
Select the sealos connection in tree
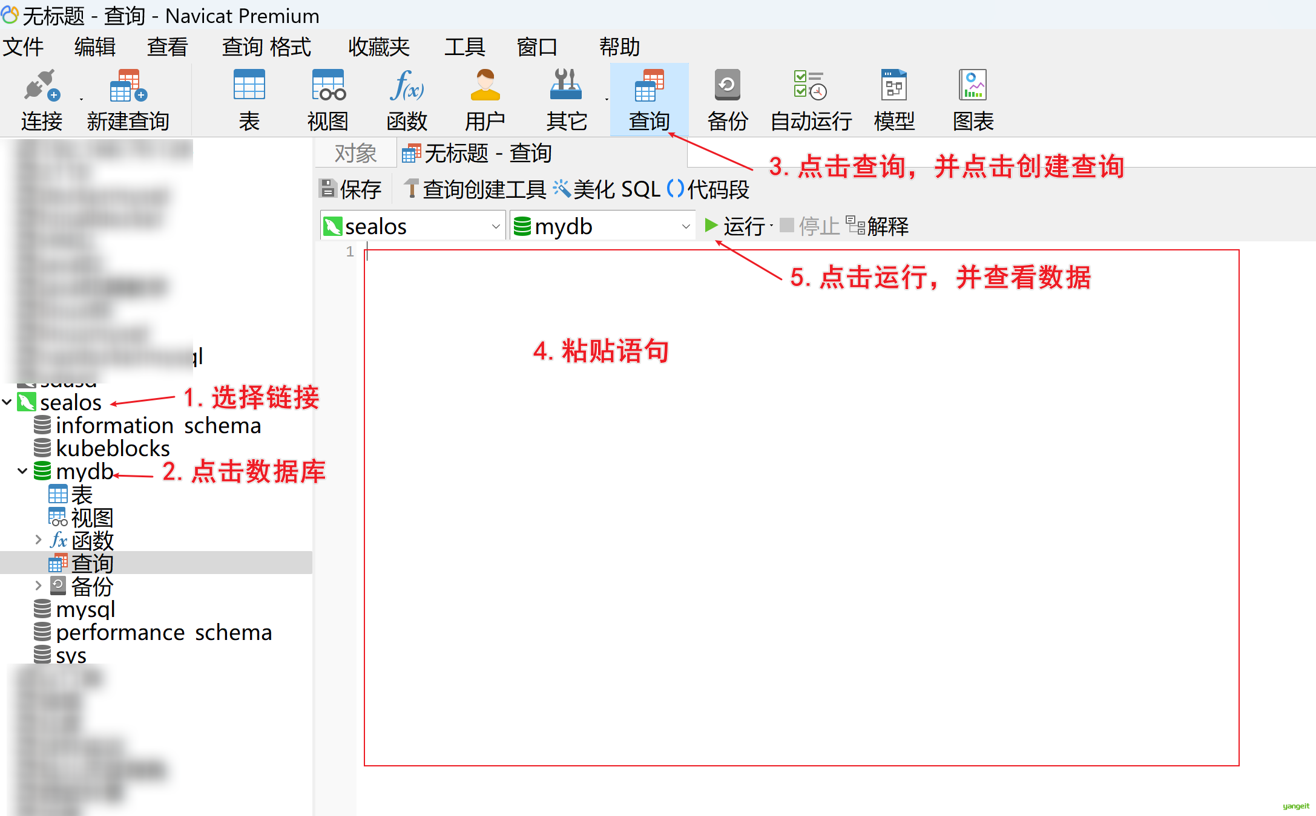click(70, 402)
